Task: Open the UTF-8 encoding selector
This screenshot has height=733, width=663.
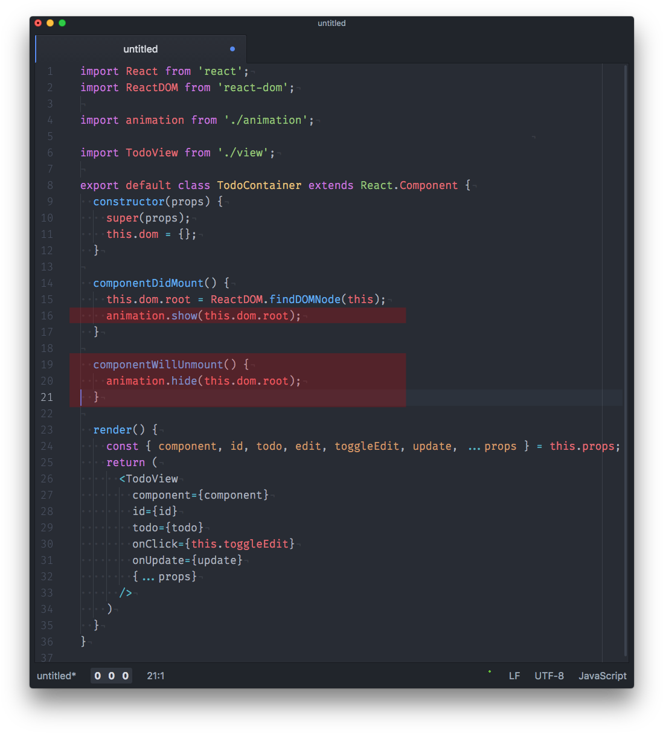Action: tap(549, 676)
